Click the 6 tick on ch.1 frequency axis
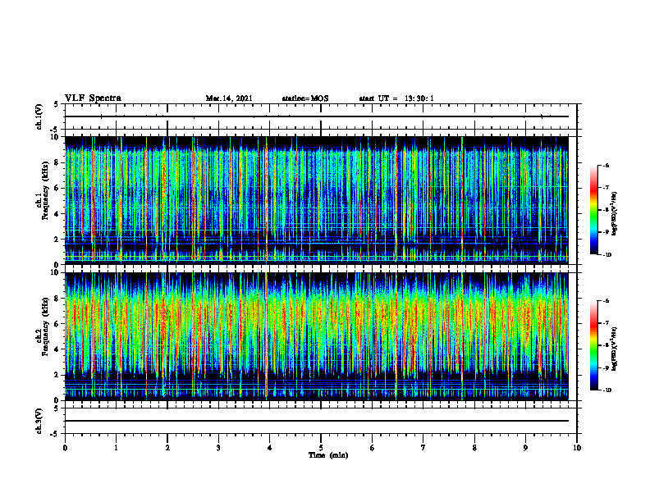Image resolution: width=650 pixels, height=502 pixels. [x=57, y=188]
